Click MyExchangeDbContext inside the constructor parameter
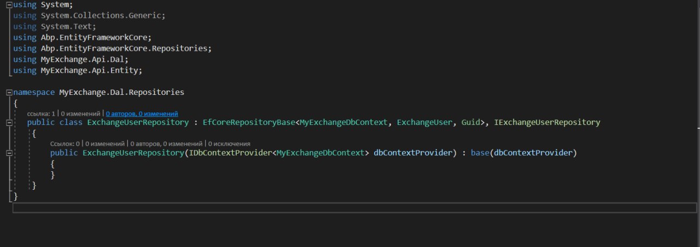Screen dimensions: 700x247 [320, 153]
